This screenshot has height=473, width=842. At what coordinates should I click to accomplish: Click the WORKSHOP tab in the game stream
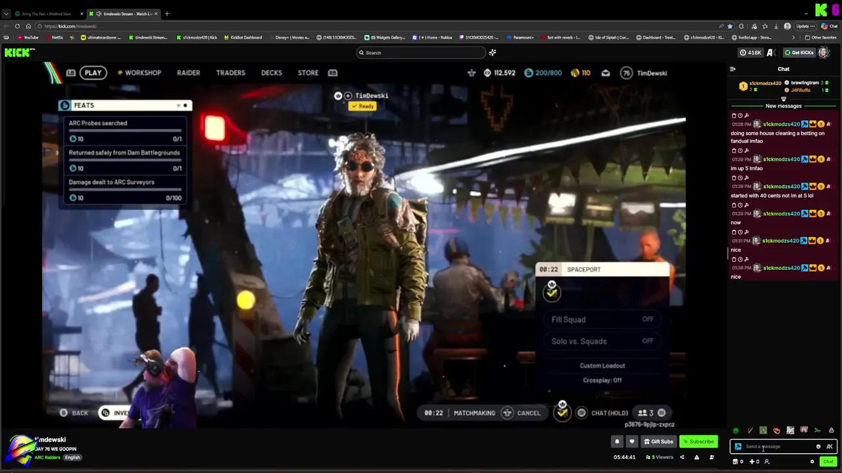139,73
